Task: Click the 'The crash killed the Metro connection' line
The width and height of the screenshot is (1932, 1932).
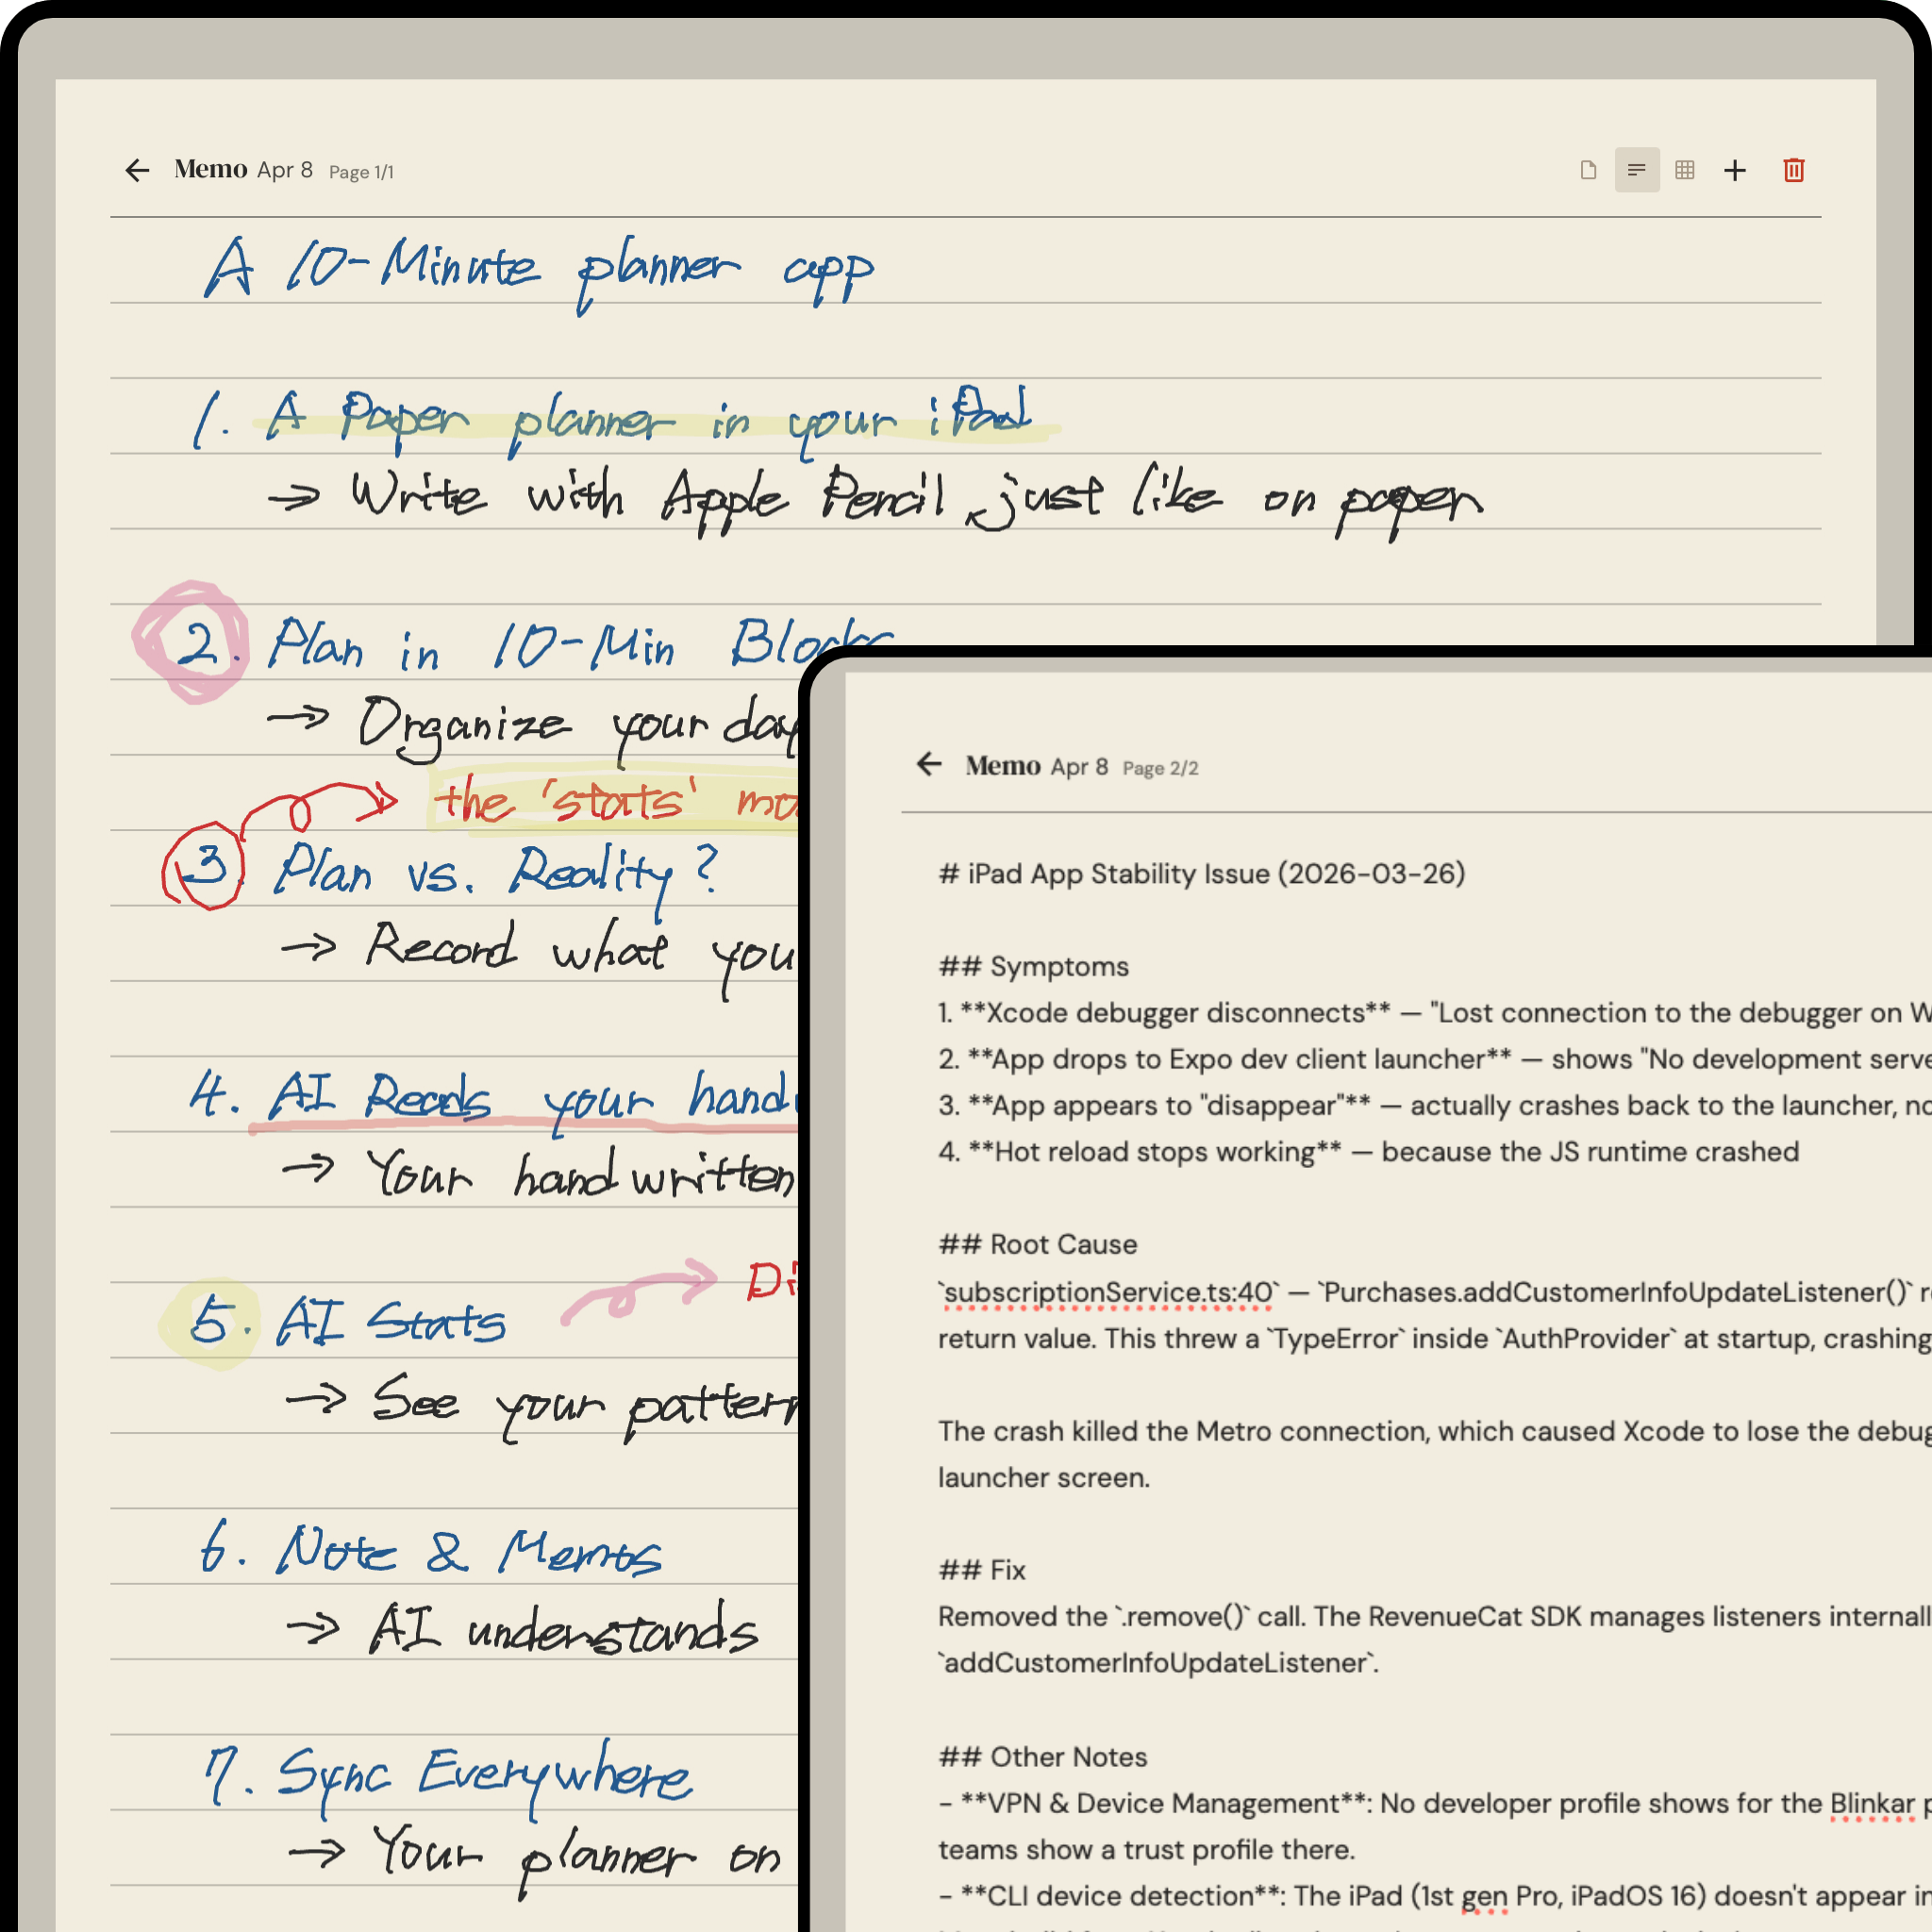Action: (x=1435, y=1432)
